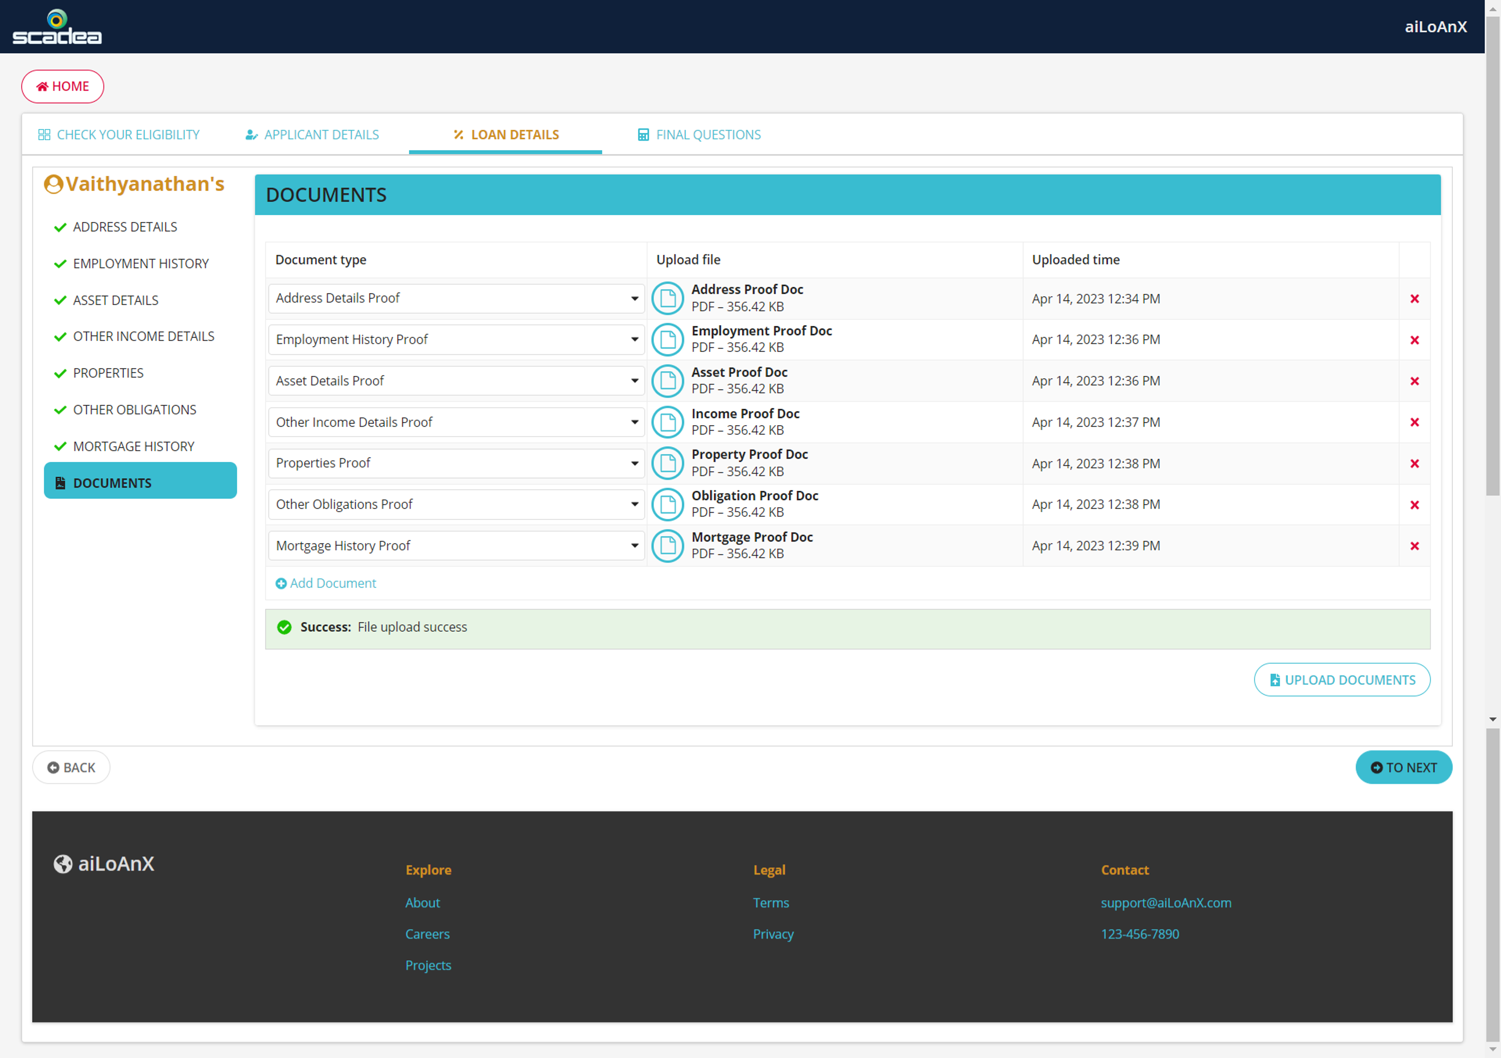Remove the Obligation Proof Doc row
Viewport: 1501px width, 1058px height.
point(1414,504)
